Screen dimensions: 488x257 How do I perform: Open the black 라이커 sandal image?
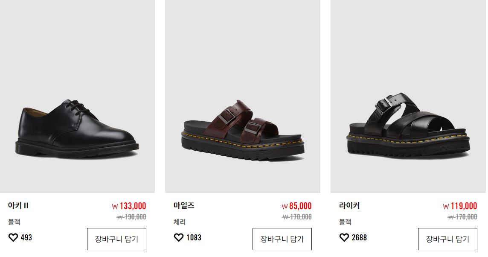point(408,96)
